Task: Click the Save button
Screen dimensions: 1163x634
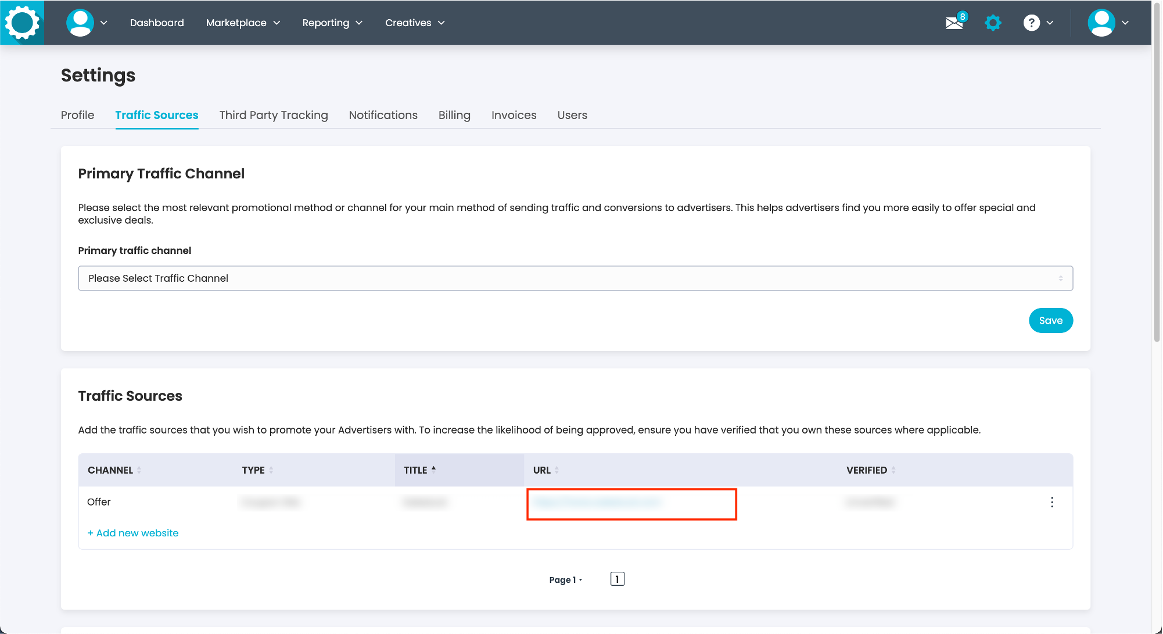Action: click(x=1050, y=321)
